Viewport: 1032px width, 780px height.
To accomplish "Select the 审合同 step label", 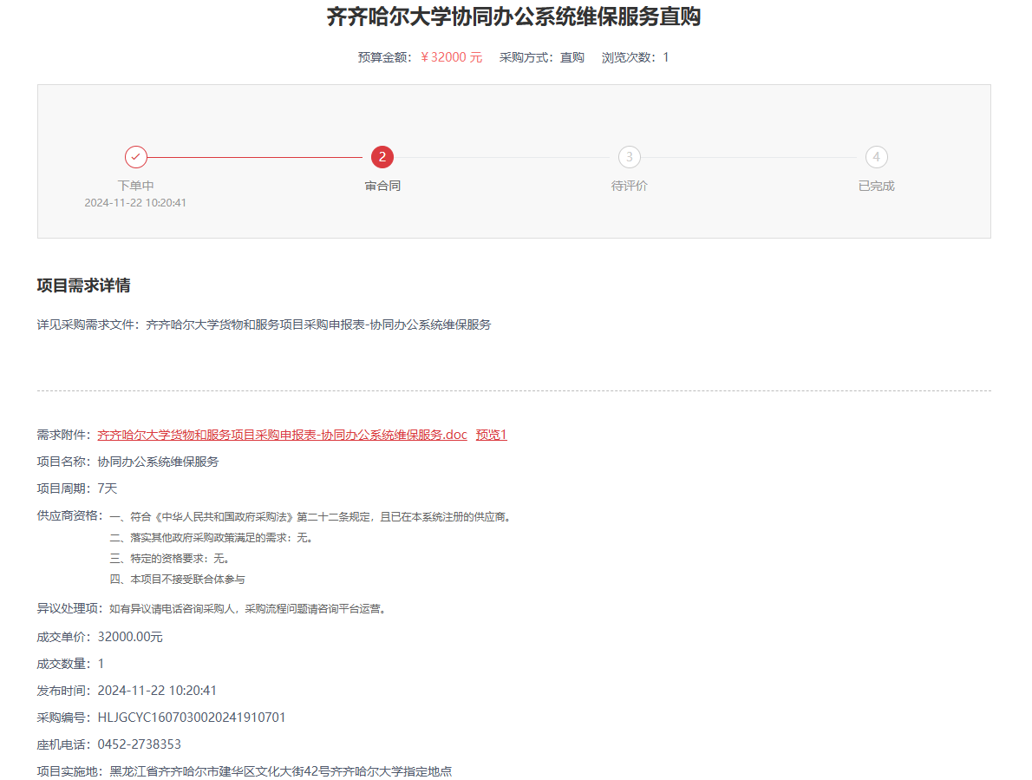I will [x=382, y=186].
